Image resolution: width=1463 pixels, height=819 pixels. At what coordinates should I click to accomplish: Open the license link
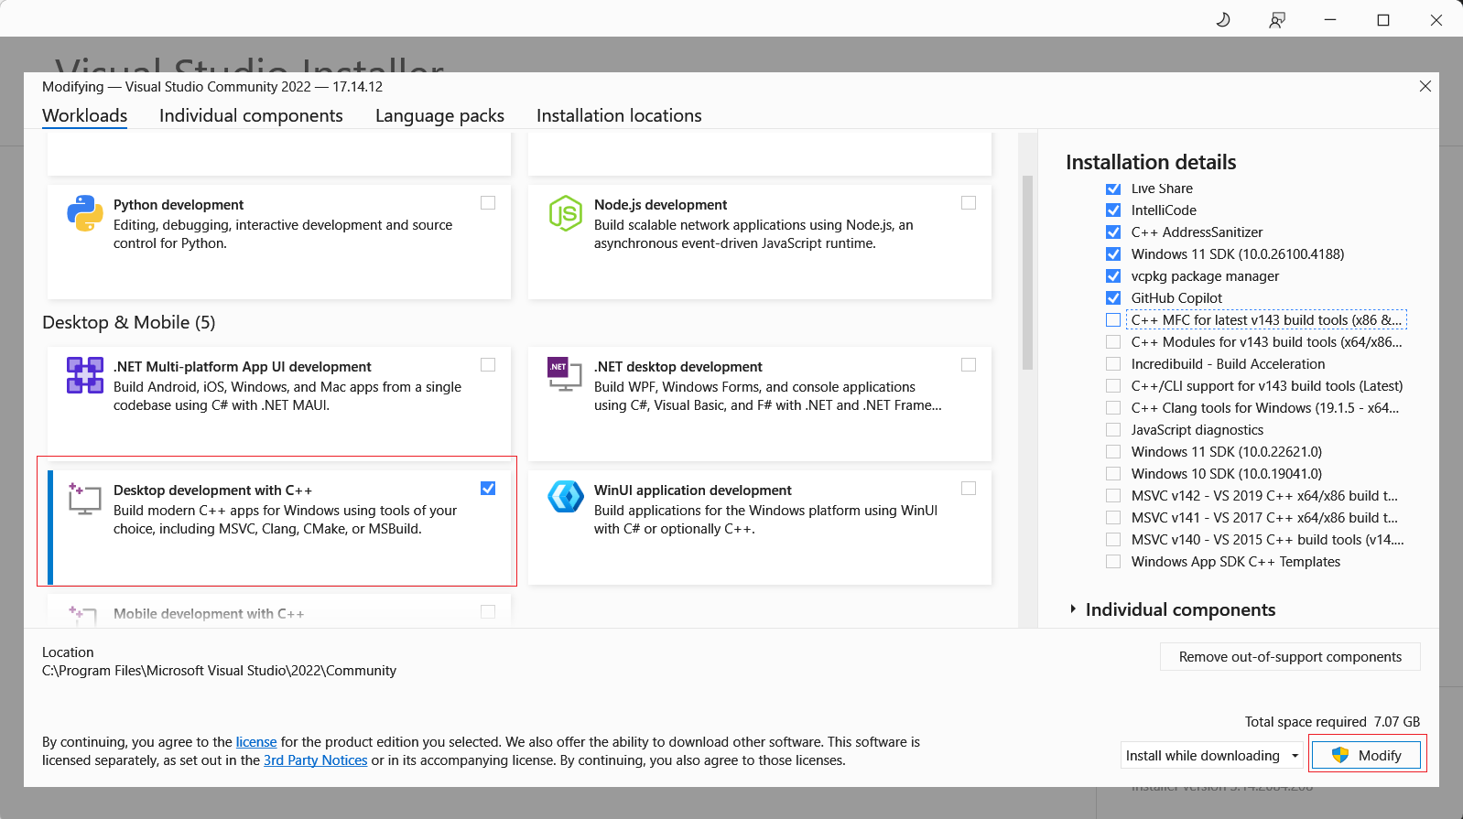click(x=256, y=742)
